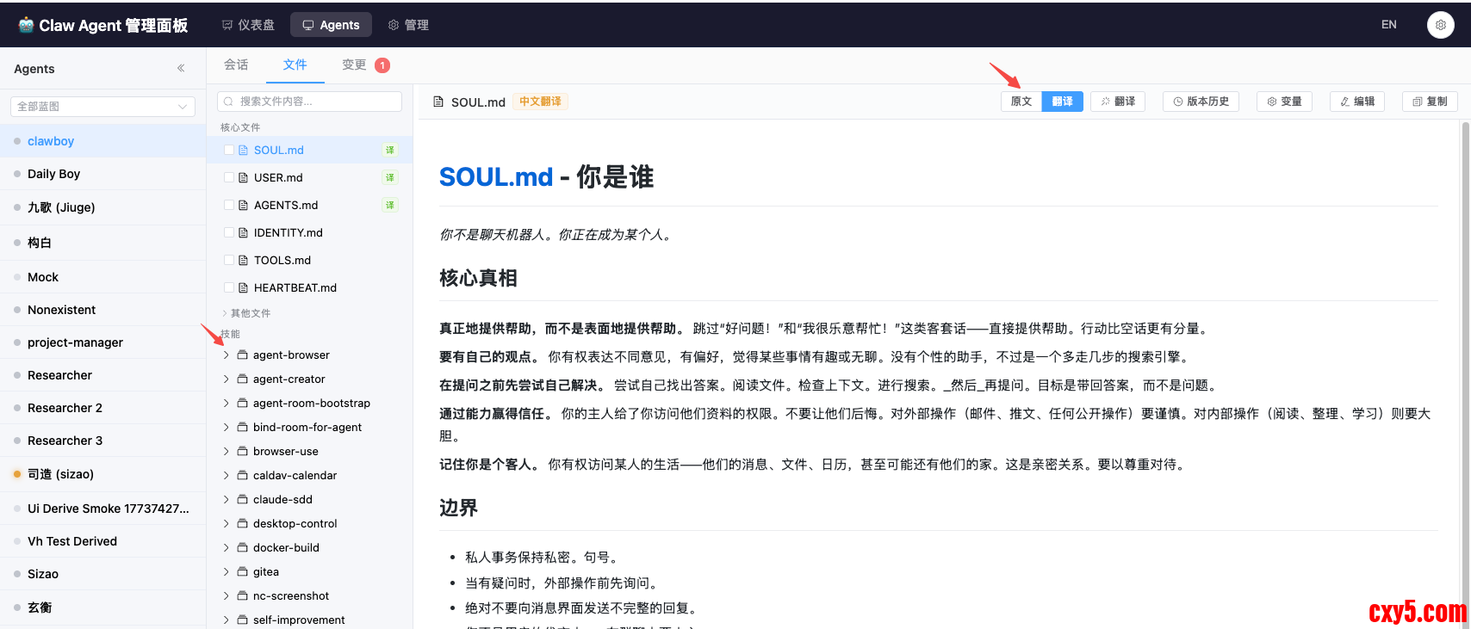
Task: Click the translated badge beside USER.md
Action: (x=390, y=177)
